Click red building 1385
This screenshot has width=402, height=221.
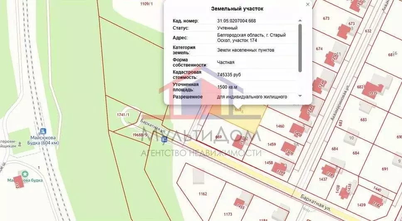(329, 172)
